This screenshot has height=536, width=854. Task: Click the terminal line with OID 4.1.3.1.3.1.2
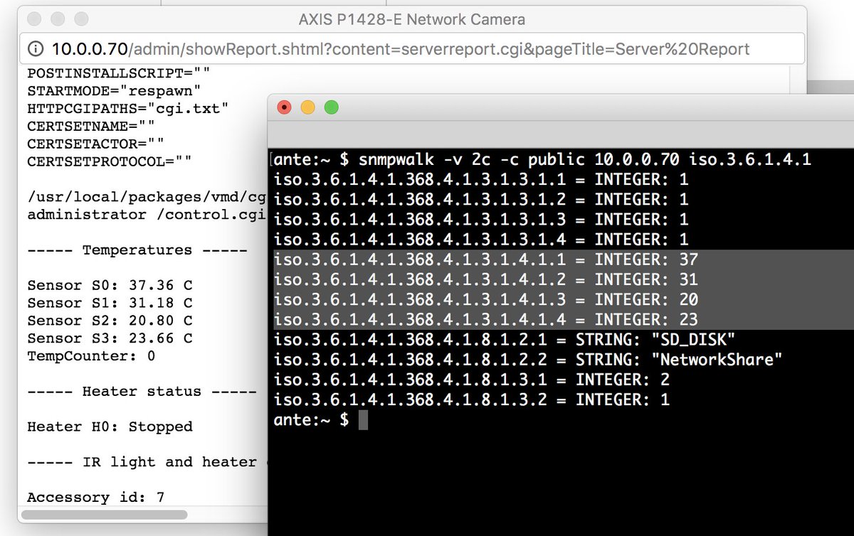(x=481, y=200)
